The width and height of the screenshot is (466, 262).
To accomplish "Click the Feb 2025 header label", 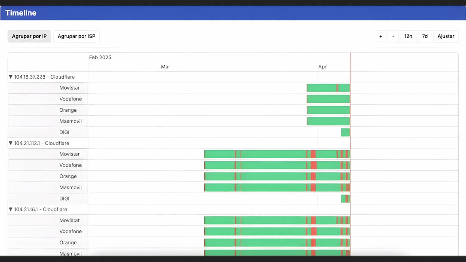I will tap(100, 57).
